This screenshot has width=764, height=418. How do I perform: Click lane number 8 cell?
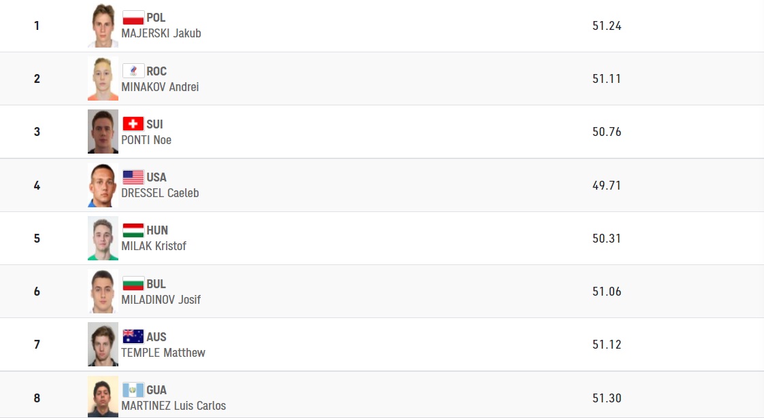click(x=37, y=398)
